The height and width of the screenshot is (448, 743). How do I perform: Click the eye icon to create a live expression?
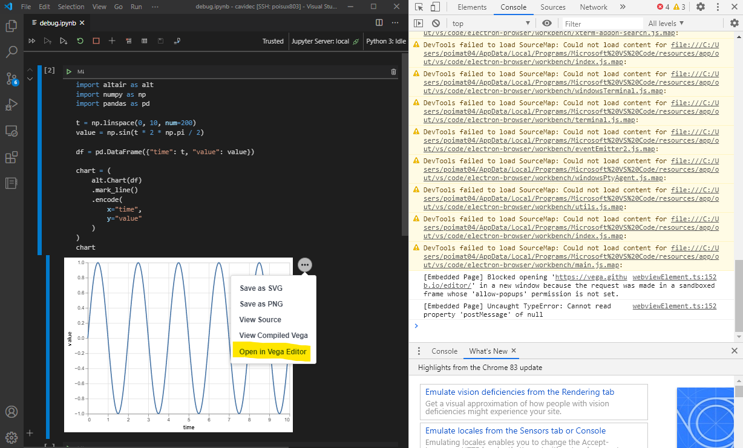pyautogui.click(x=546, y=23)
